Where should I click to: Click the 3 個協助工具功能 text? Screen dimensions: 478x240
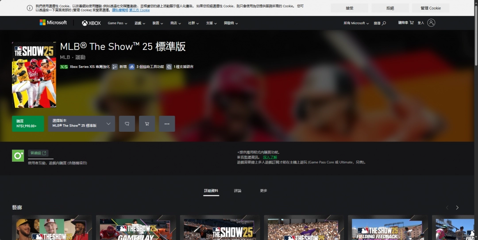(150, 67)
